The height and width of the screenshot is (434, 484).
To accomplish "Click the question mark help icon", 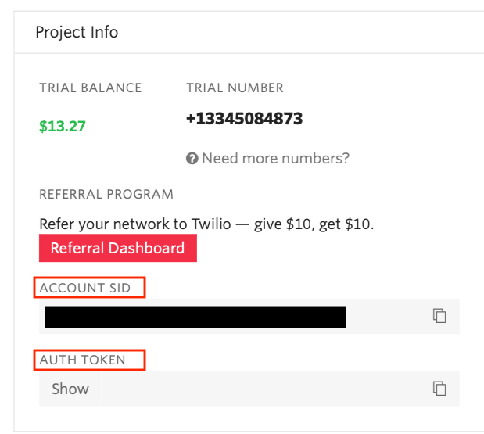I will coord(192,158).
